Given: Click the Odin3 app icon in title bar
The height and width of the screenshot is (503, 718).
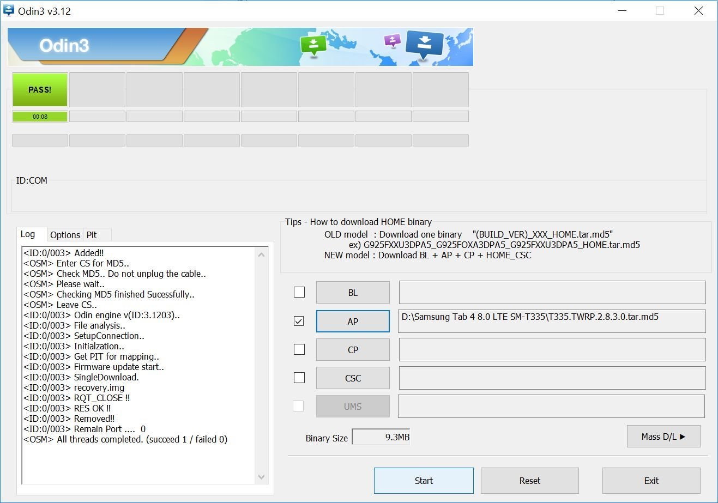Looking at the screenshot, I should point(9,11).
